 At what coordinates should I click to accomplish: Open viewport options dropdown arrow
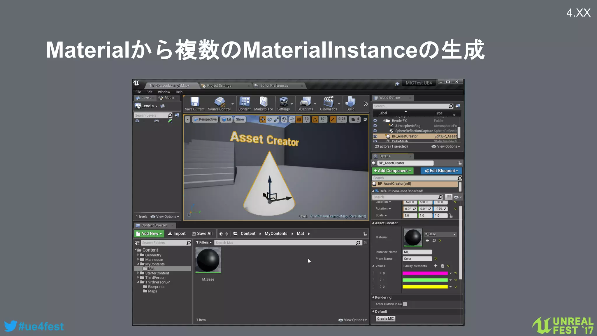pyautogui.click(x=188, y=119)
